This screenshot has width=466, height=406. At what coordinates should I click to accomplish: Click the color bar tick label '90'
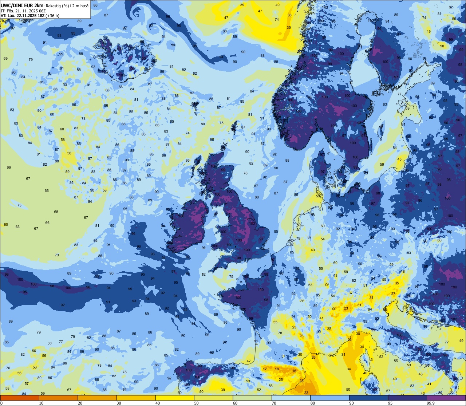tap(351, 403)
